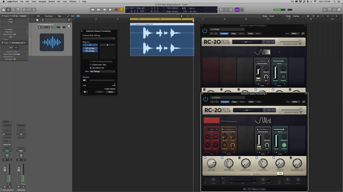
Task: Open the Gain No Change dropdown
Action: click(103, 71)
